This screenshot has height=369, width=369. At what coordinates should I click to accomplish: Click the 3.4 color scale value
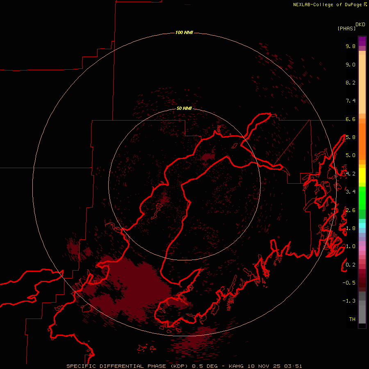[x=351, y=192]
